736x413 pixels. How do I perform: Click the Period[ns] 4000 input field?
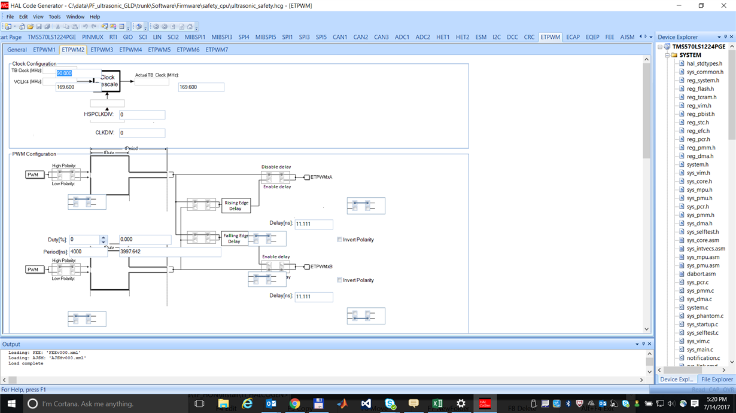click(88, 252)
